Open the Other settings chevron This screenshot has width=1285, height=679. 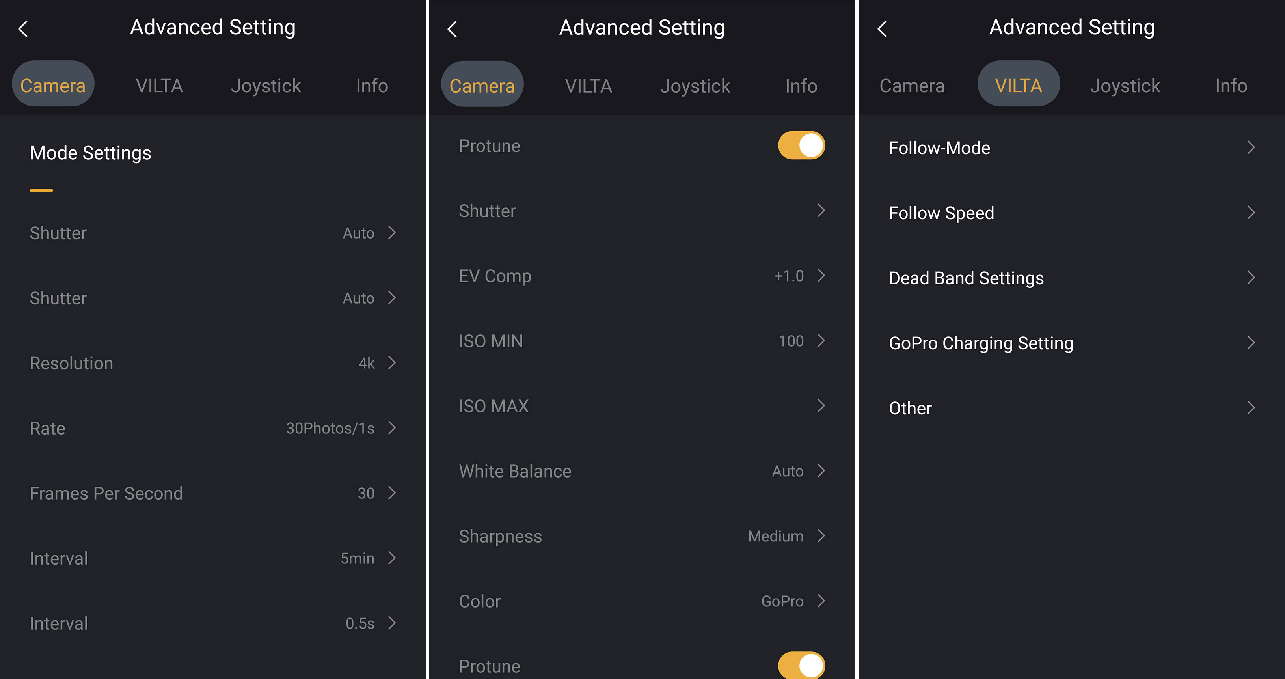(1250, 408)
